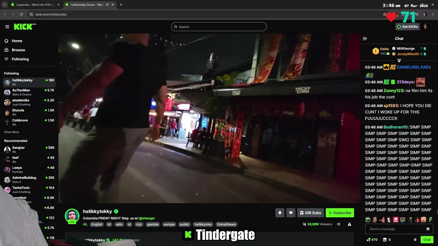Open the browser tab search dropdown
The image size is (438, 246).
[x=4, y=5]
